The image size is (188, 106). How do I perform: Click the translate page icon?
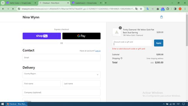point(137,9)
